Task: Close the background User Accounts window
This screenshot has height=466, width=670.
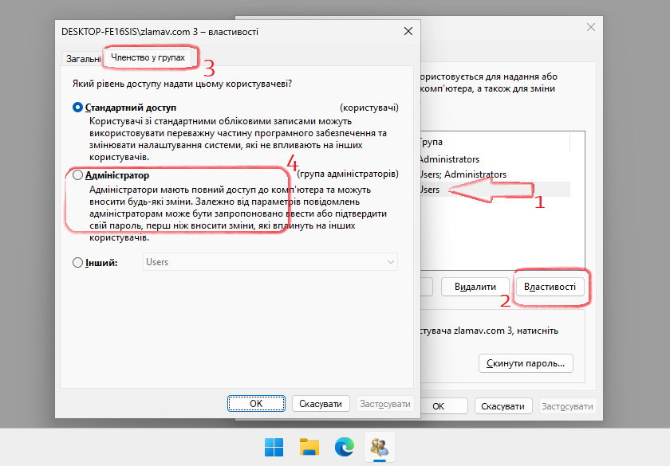Action: pyautogui.click(x=591, y=27)
